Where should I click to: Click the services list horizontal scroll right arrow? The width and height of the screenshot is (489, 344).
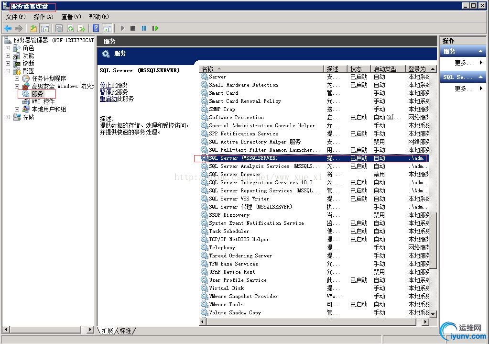tap(426, 322)
